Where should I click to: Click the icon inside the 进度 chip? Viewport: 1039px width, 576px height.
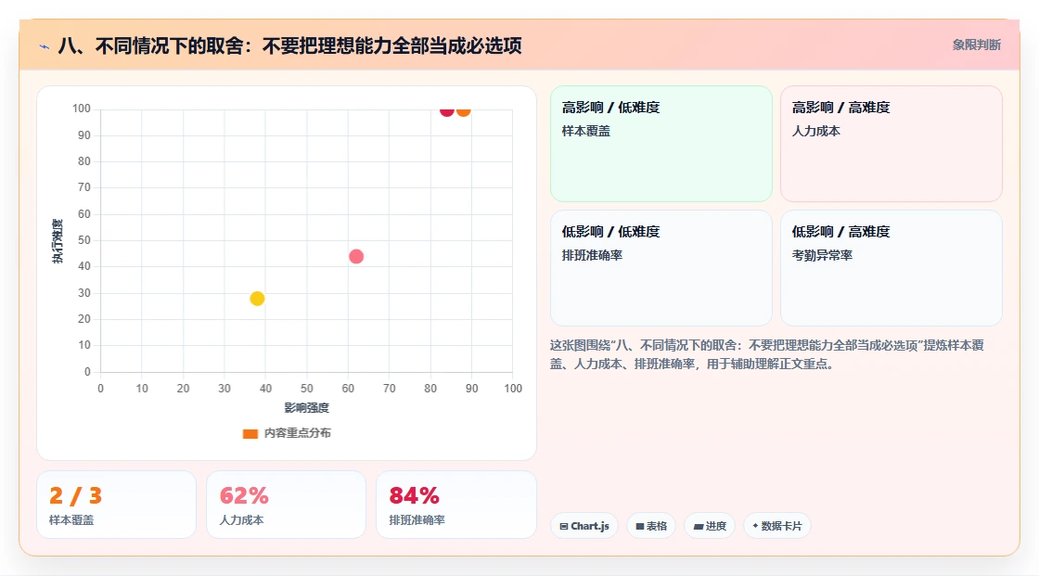click(699, 526)
